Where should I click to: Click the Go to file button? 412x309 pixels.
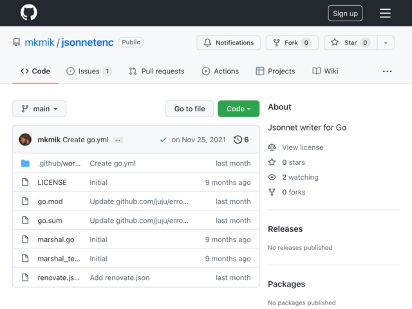click(x=189, y=109)
